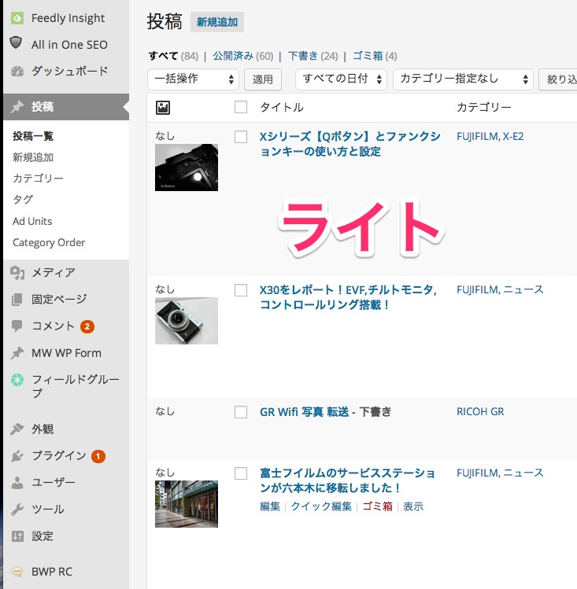577x589 pixels.
Task: Click FUJIFILM category in X30 post row
Action: pyautogui.click(x=478, y=289)
